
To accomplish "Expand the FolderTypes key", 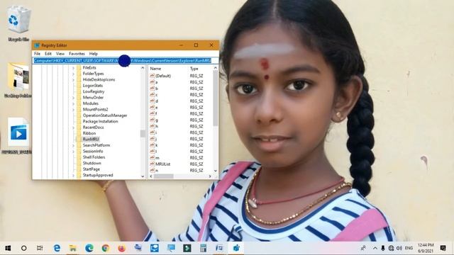I will pyautogui.click(x=73, y=74).
